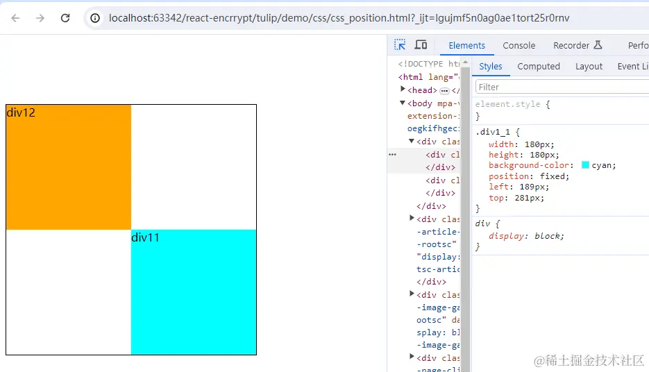Click the DOM tree scrollbar up arrow
This screenshot has width=649, height=372.
[x=465, y=62]
